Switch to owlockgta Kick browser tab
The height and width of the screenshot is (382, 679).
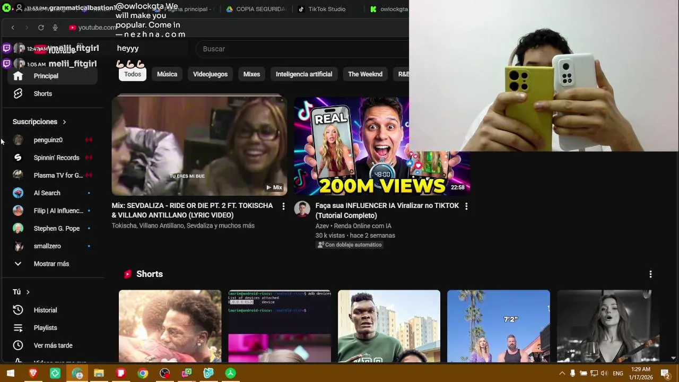(389, 9)
